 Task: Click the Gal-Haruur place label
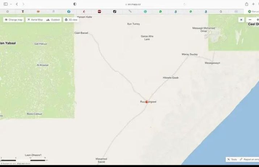coord(41,44)
